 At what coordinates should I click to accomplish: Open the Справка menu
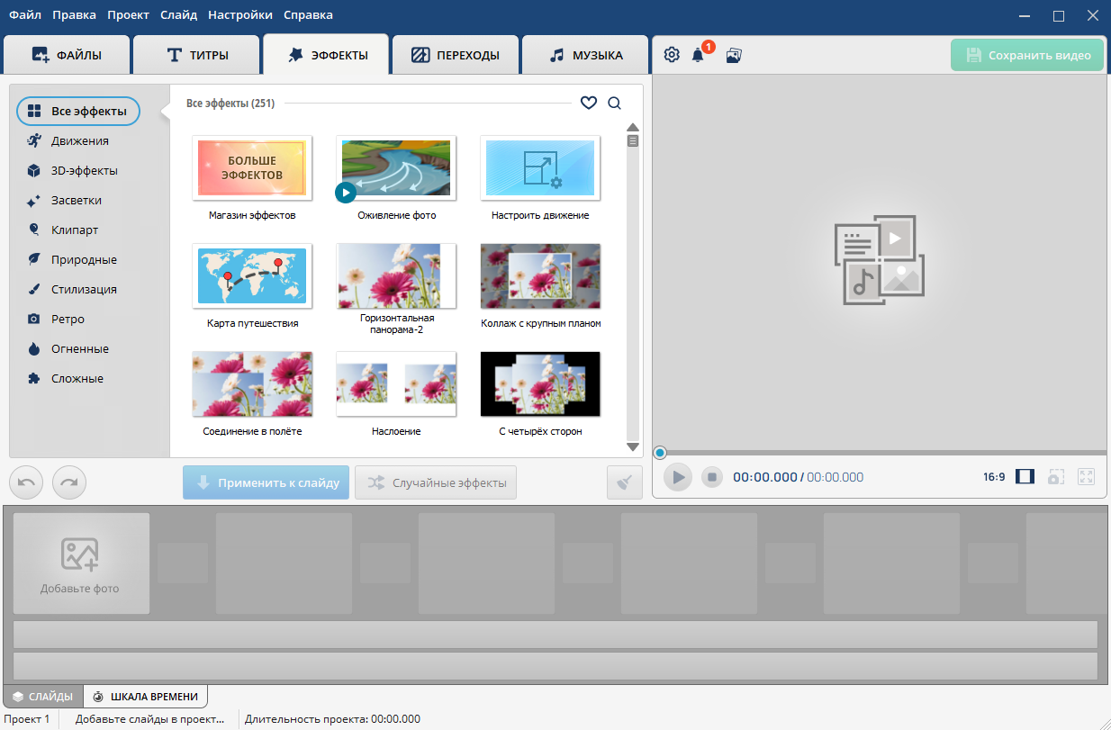point(308,14)
